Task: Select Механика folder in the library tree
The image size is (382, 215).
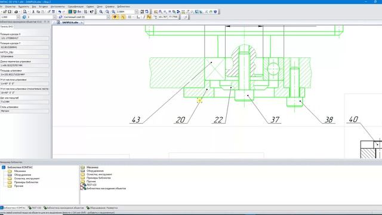Action: (20, 171)
